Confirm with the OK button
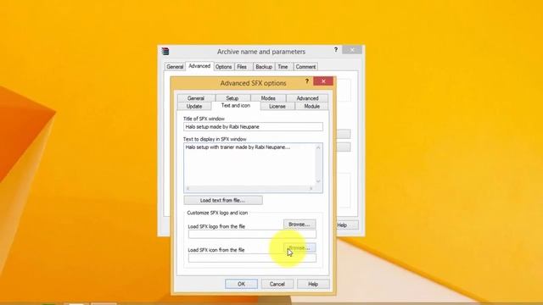This screenshot has height=305, width=543. pos(241,284)
